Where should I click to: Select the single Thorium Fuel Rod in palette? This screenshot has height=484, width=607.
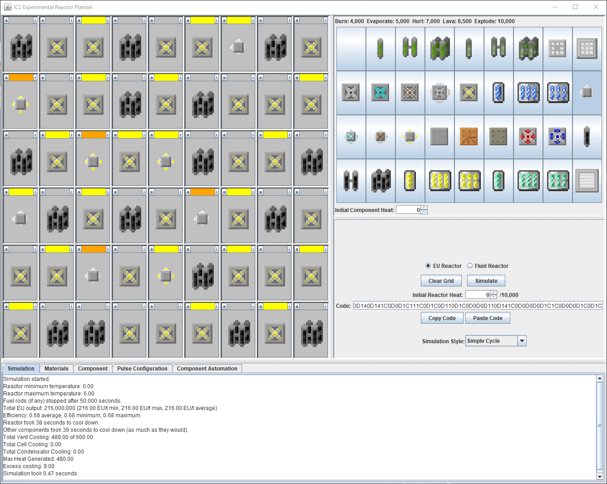pyautogui.click(x=587, y=137)
